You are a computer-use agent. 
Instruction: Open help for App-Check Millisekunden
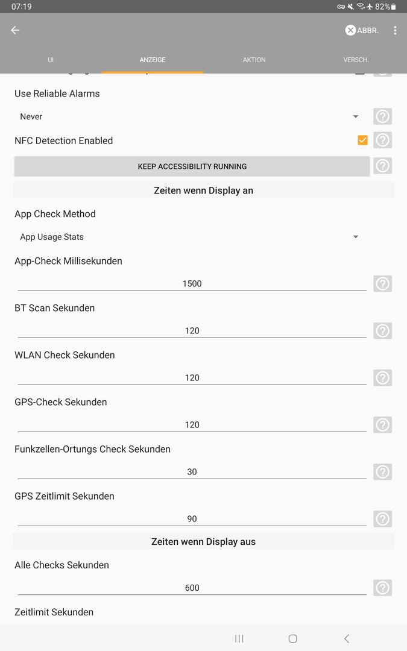coord(382,284)
